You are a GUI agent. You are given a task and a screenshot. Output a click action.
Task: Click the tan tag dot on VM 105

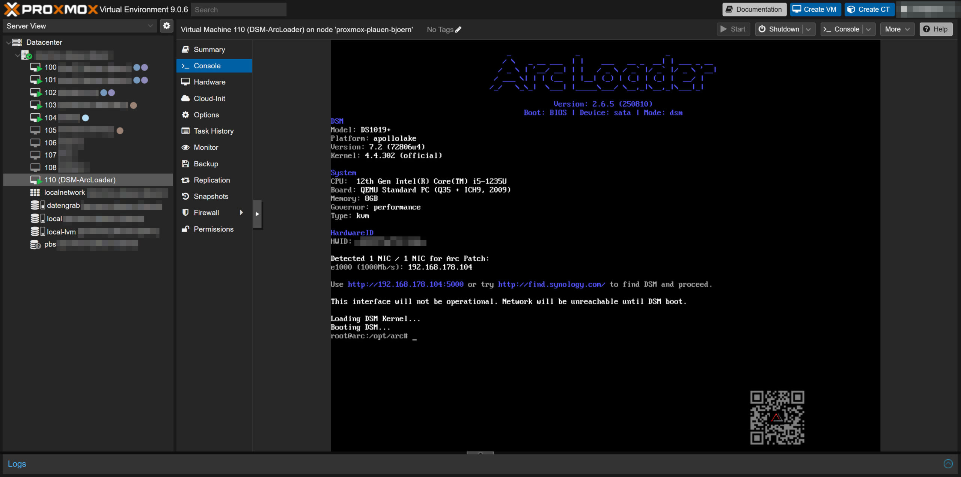point(120,131)
